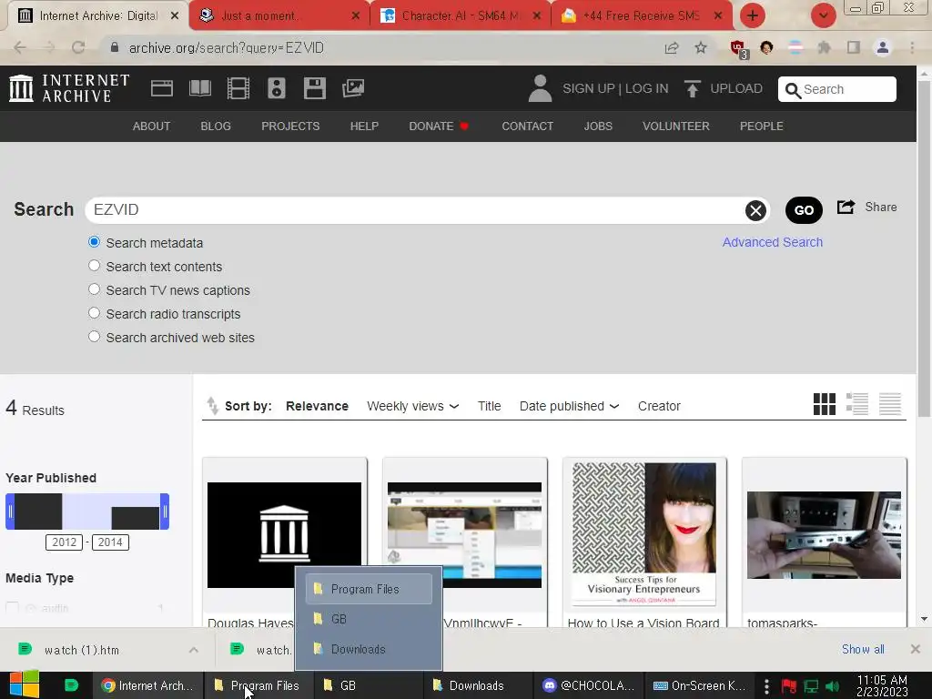
Task: Click the upload arrow icon
Action: tap(692, 88)
